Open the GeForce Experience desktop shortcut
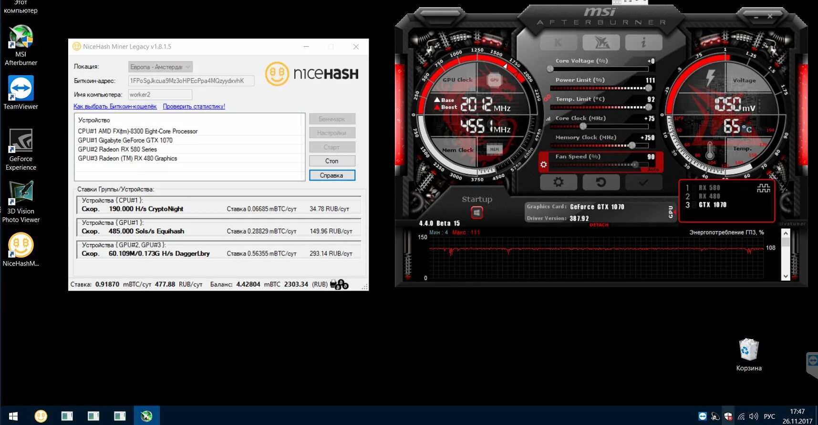Viewport: 818px width, 425px height. (x=21, y=150)
